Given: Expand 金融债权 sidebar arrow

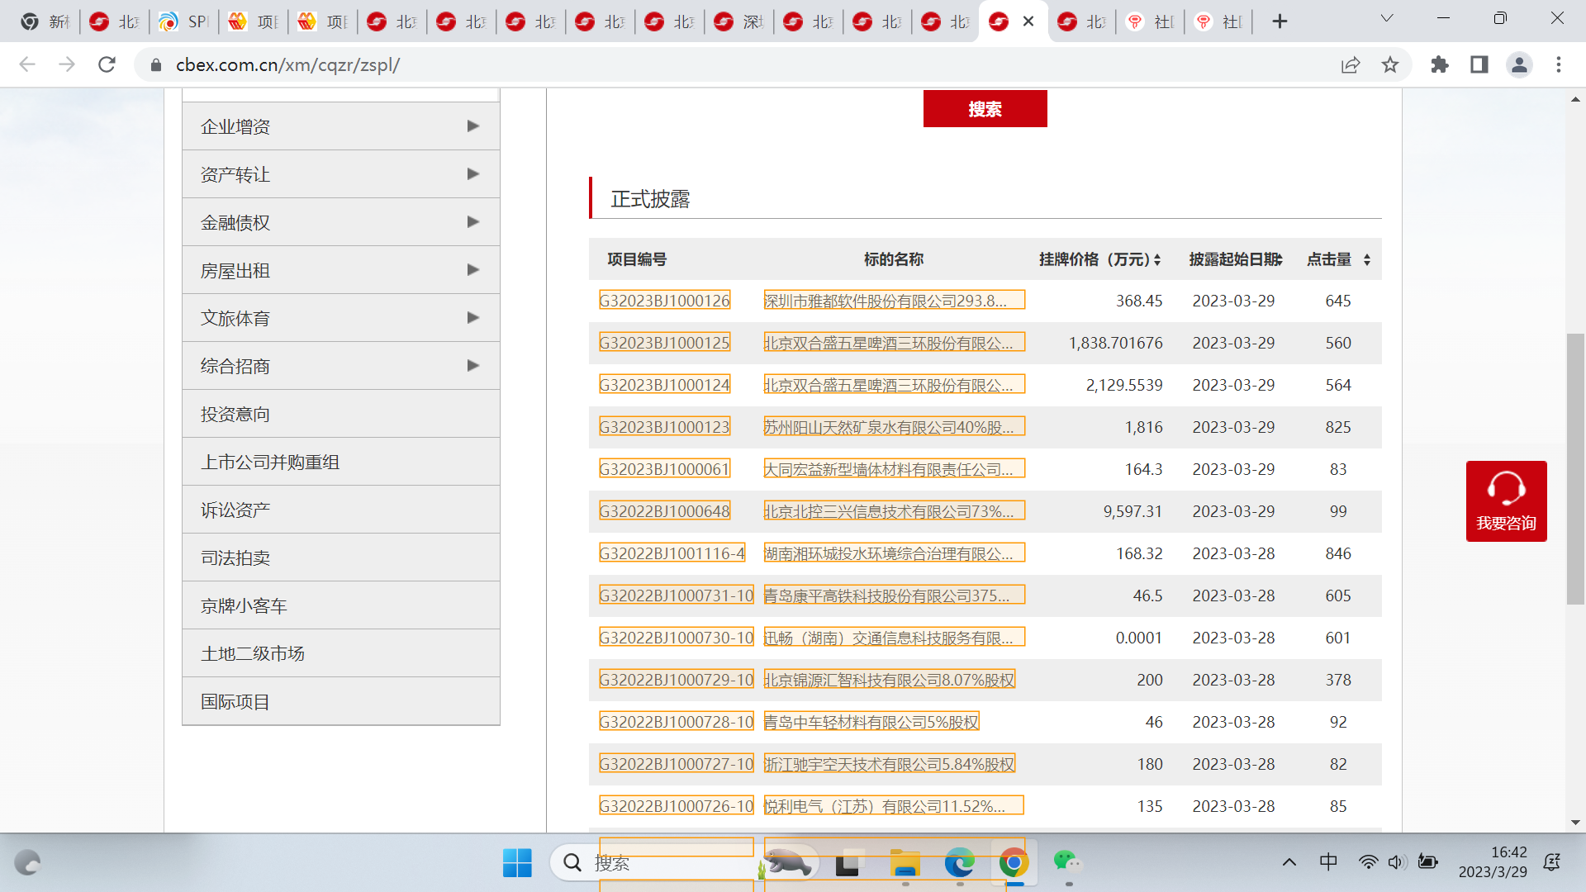Looking at the screenshot, I should pos(472,222).
